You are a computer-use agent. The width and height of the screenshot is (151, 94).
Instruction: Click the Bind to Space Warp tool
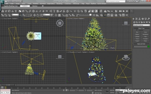pyautogui.click(x=9, y=15)
